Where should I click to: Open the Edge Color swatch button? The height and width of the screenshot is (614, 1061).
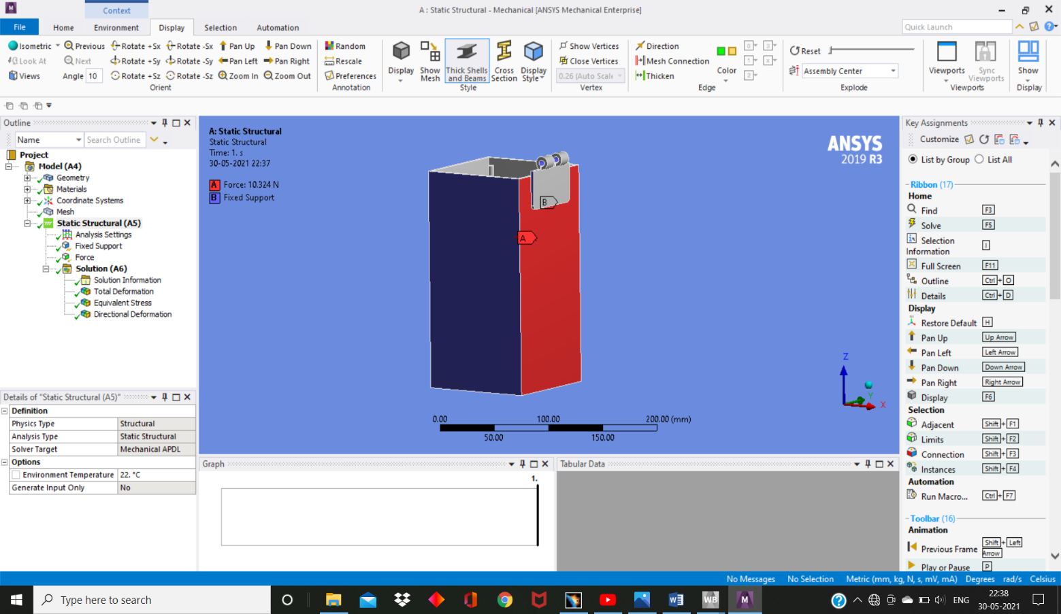pyautogui.click(x=726, y=61)
